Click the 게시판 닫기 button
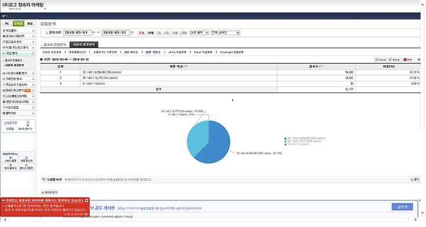 (x=50, y=192)
